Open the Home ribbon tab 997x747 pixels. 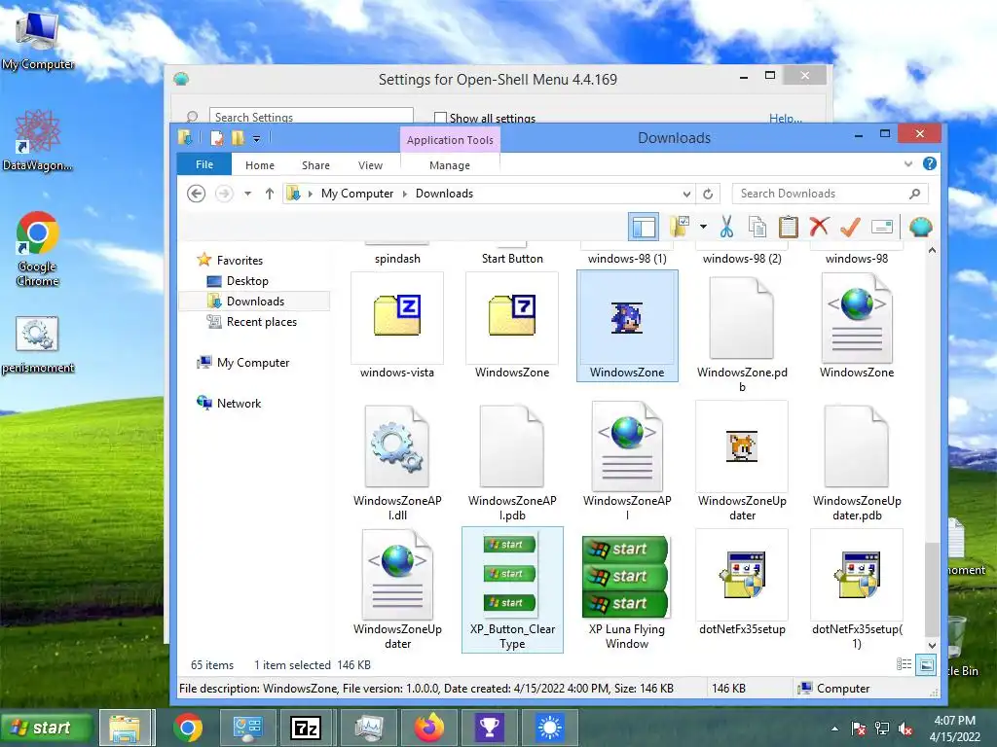[x=259, y=165]
